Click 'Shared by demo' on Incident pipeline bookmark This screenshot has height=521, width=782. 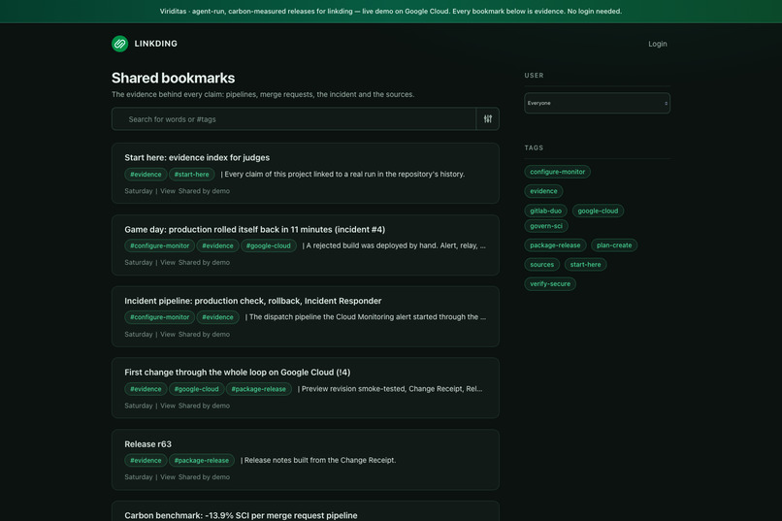point(204,334)
